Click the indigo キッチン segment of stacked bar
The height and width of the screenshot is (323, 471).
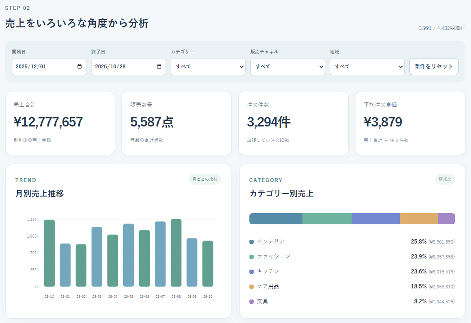point(376,219)
